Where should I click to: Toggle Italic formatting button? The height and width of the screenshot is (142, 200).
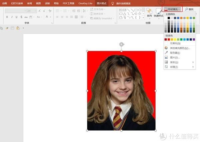(12, 17)
